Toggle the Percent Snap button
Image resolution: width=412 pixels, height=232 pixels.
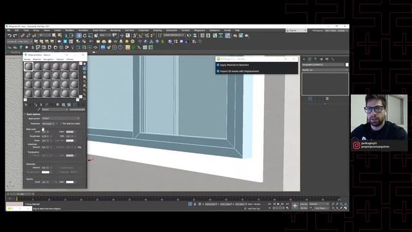[147, 35]
